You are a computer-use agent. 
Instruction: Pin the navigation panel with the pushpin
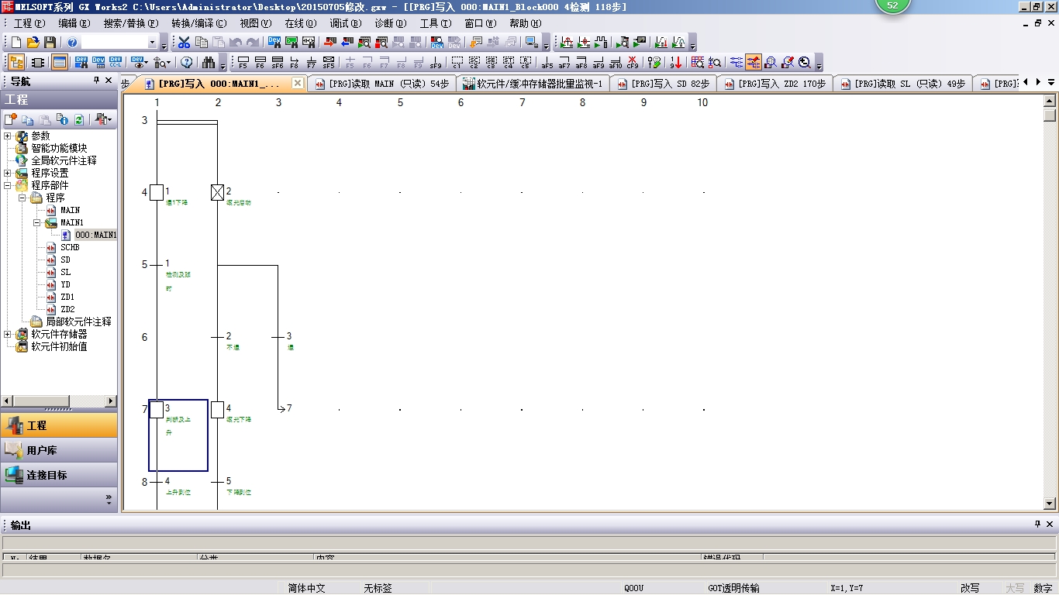click(97, 81)
